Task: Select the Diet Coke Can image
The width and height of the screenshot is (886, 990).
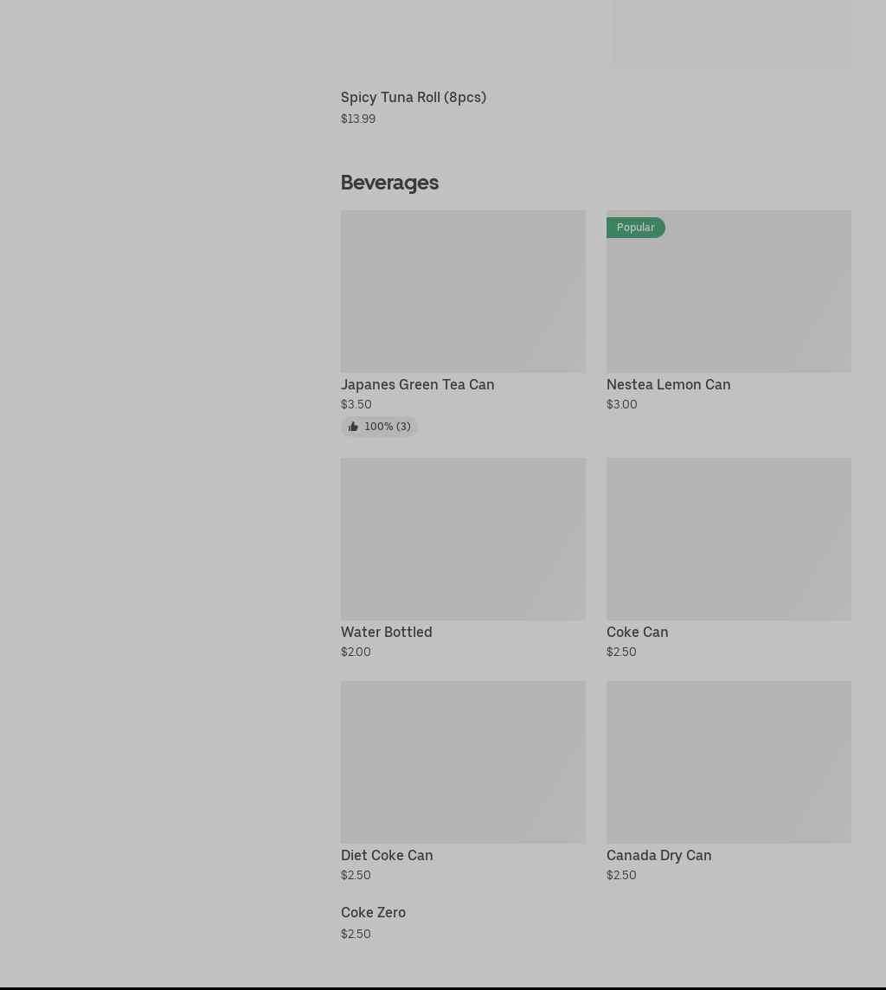Action: 463,762
